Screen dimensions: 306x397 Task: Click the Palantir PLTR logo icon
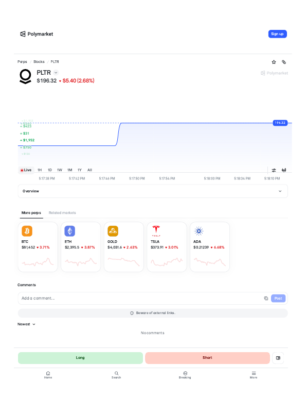click(25, 76)
